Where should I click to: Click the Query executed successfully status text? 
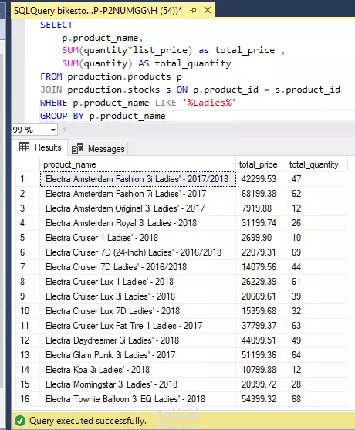[88, 421]
